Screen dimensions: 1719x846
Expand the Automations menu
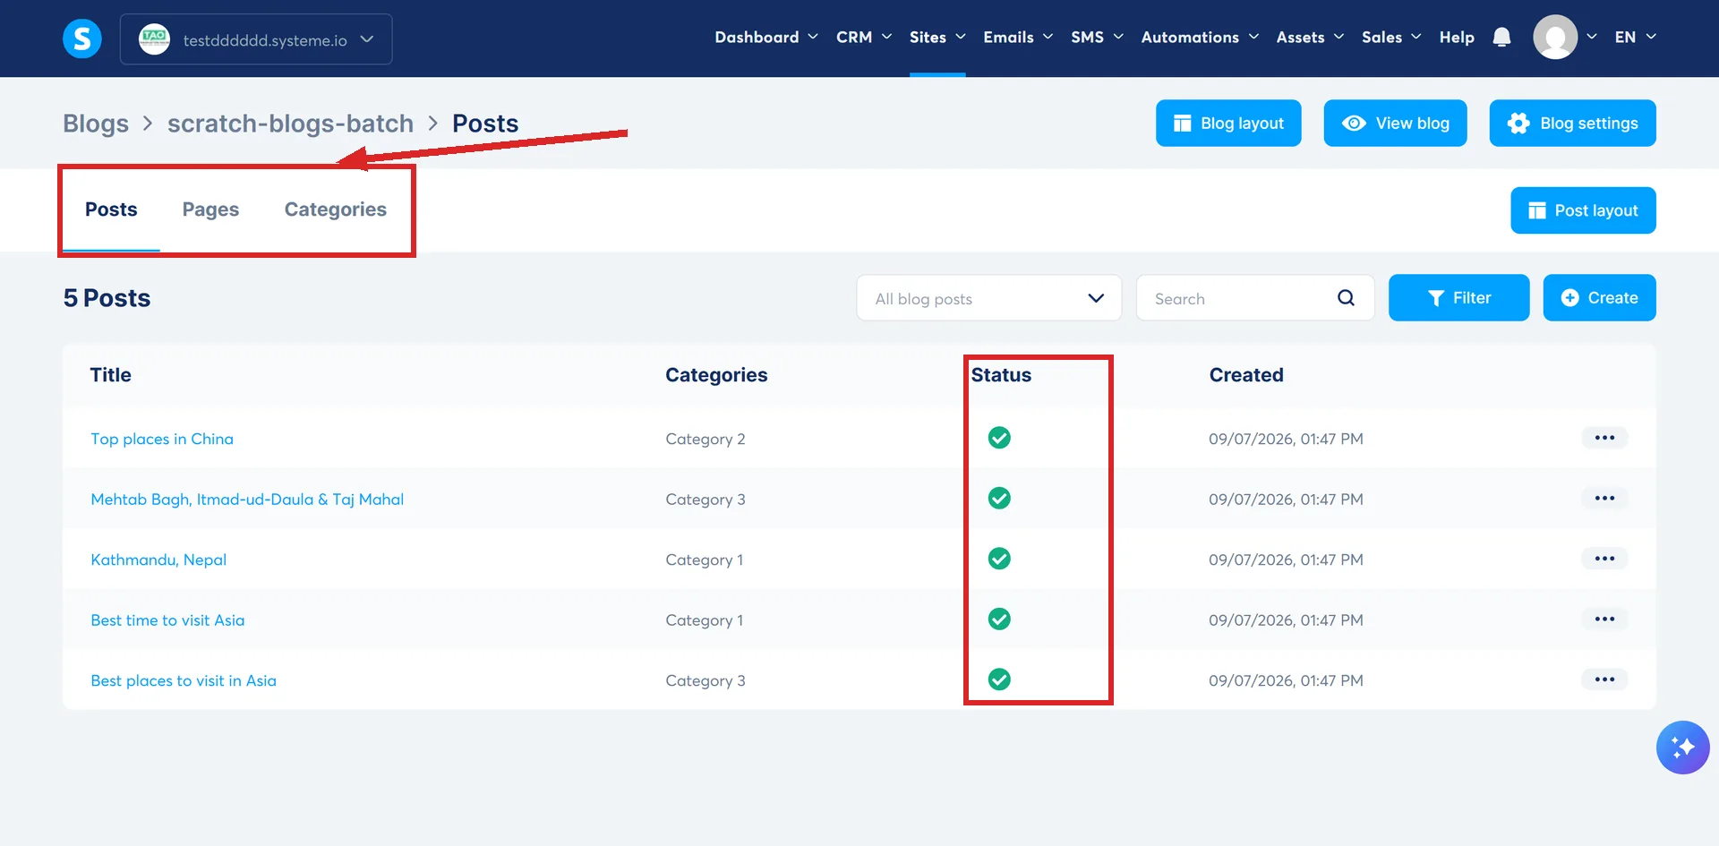point(1200,38)
